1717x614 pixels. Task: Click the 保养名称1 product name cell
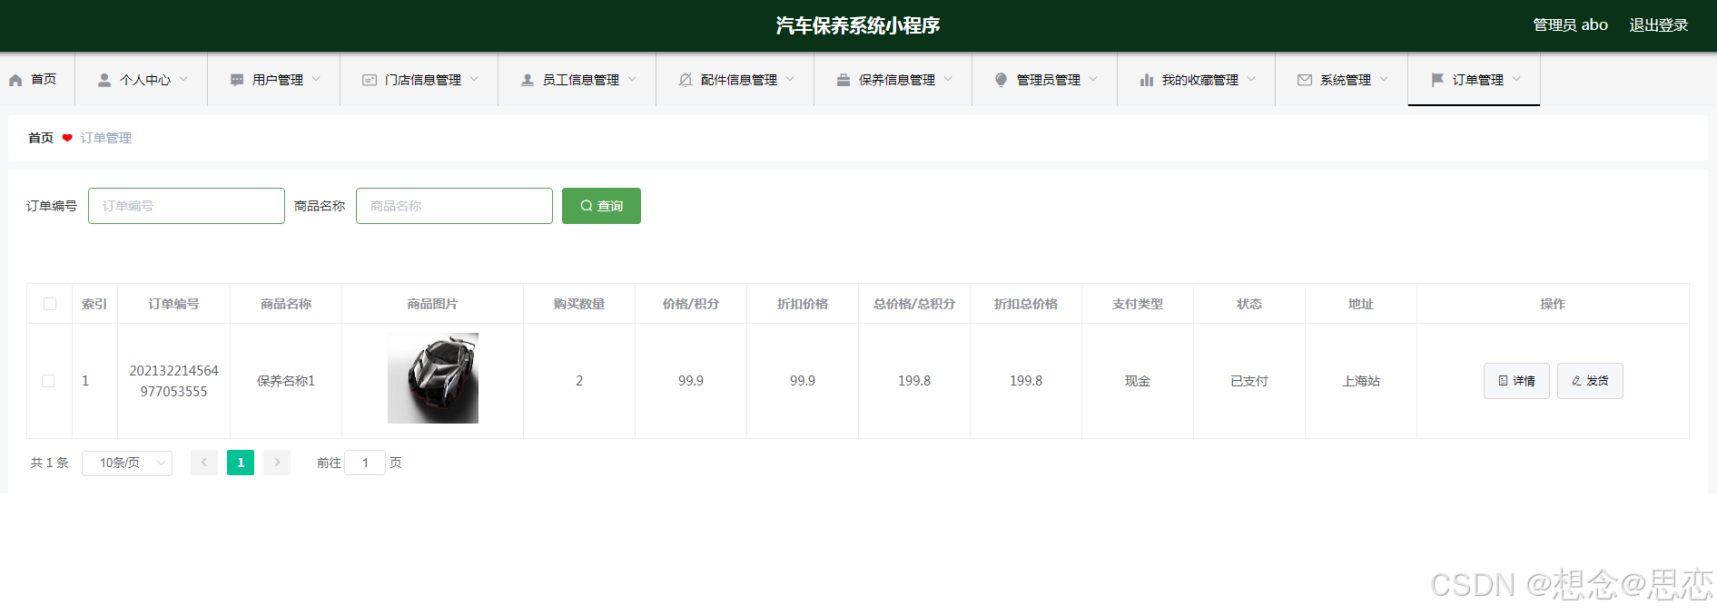(286, 381)
